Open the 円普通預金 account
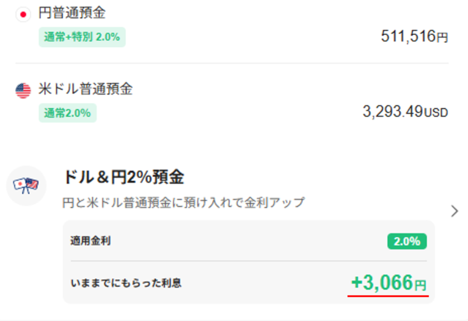Screen dimensions: 468x321 [x=72, y=13]
